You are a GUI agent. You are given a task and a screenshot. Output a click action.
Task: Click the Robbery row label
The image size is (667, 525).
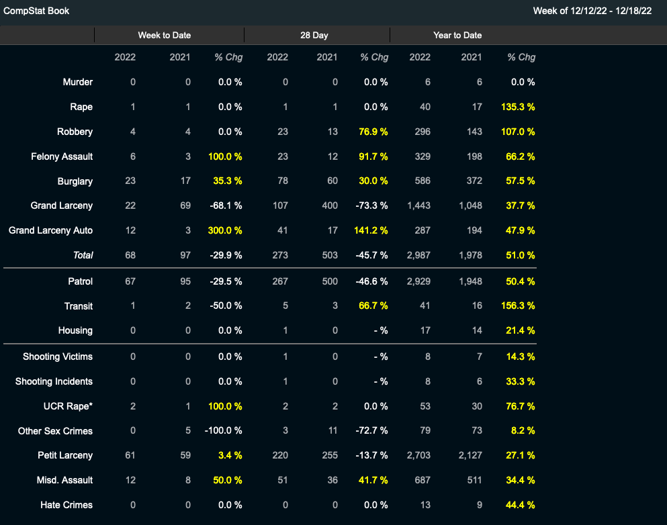coord(75,132)
